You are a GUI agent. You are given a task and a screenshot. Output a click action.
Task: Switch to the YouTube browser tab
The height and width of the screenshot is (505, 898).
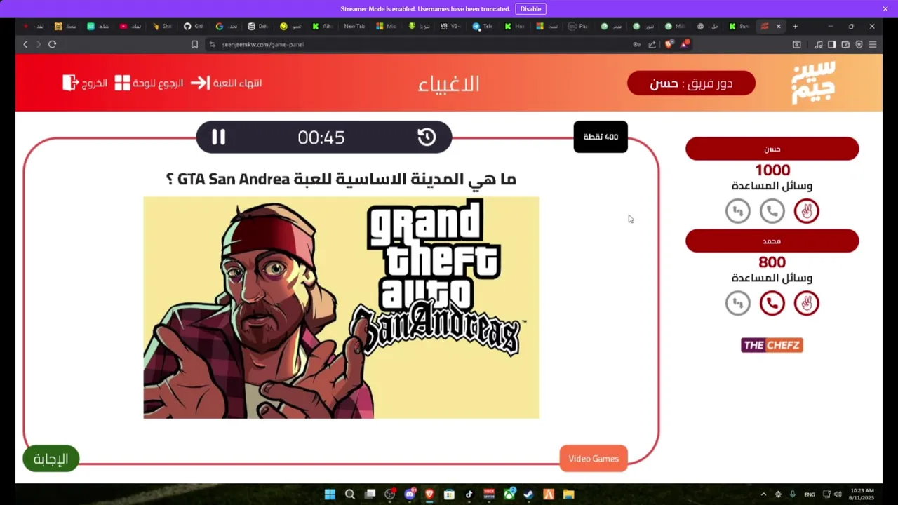[x=129, y=26]
